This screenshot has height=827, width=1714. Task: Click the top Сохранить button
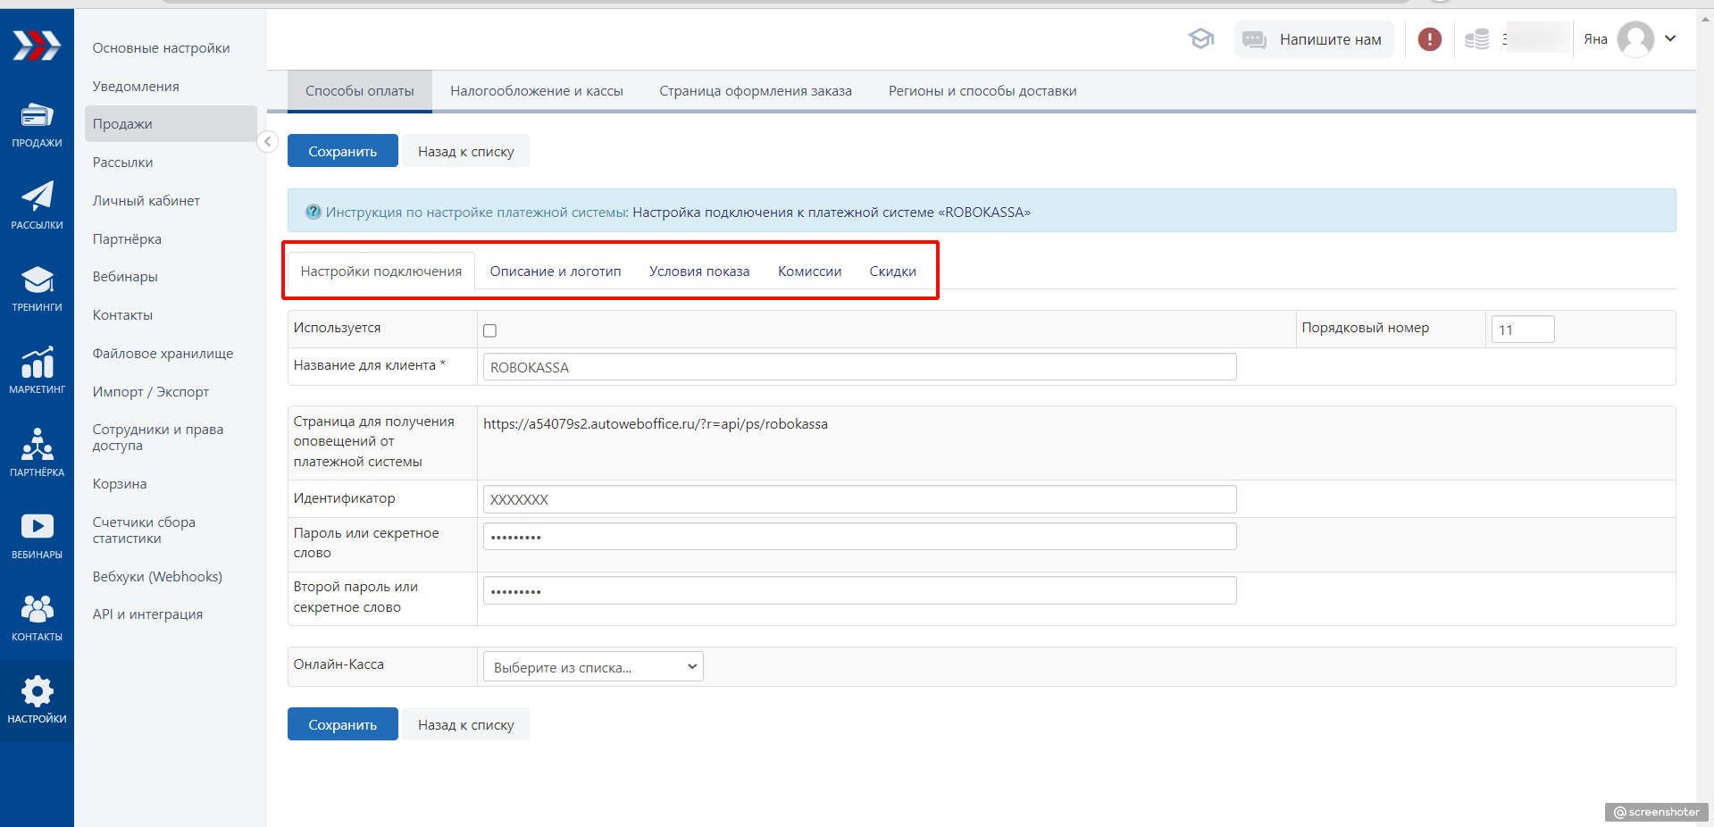[x=343, y=151]
